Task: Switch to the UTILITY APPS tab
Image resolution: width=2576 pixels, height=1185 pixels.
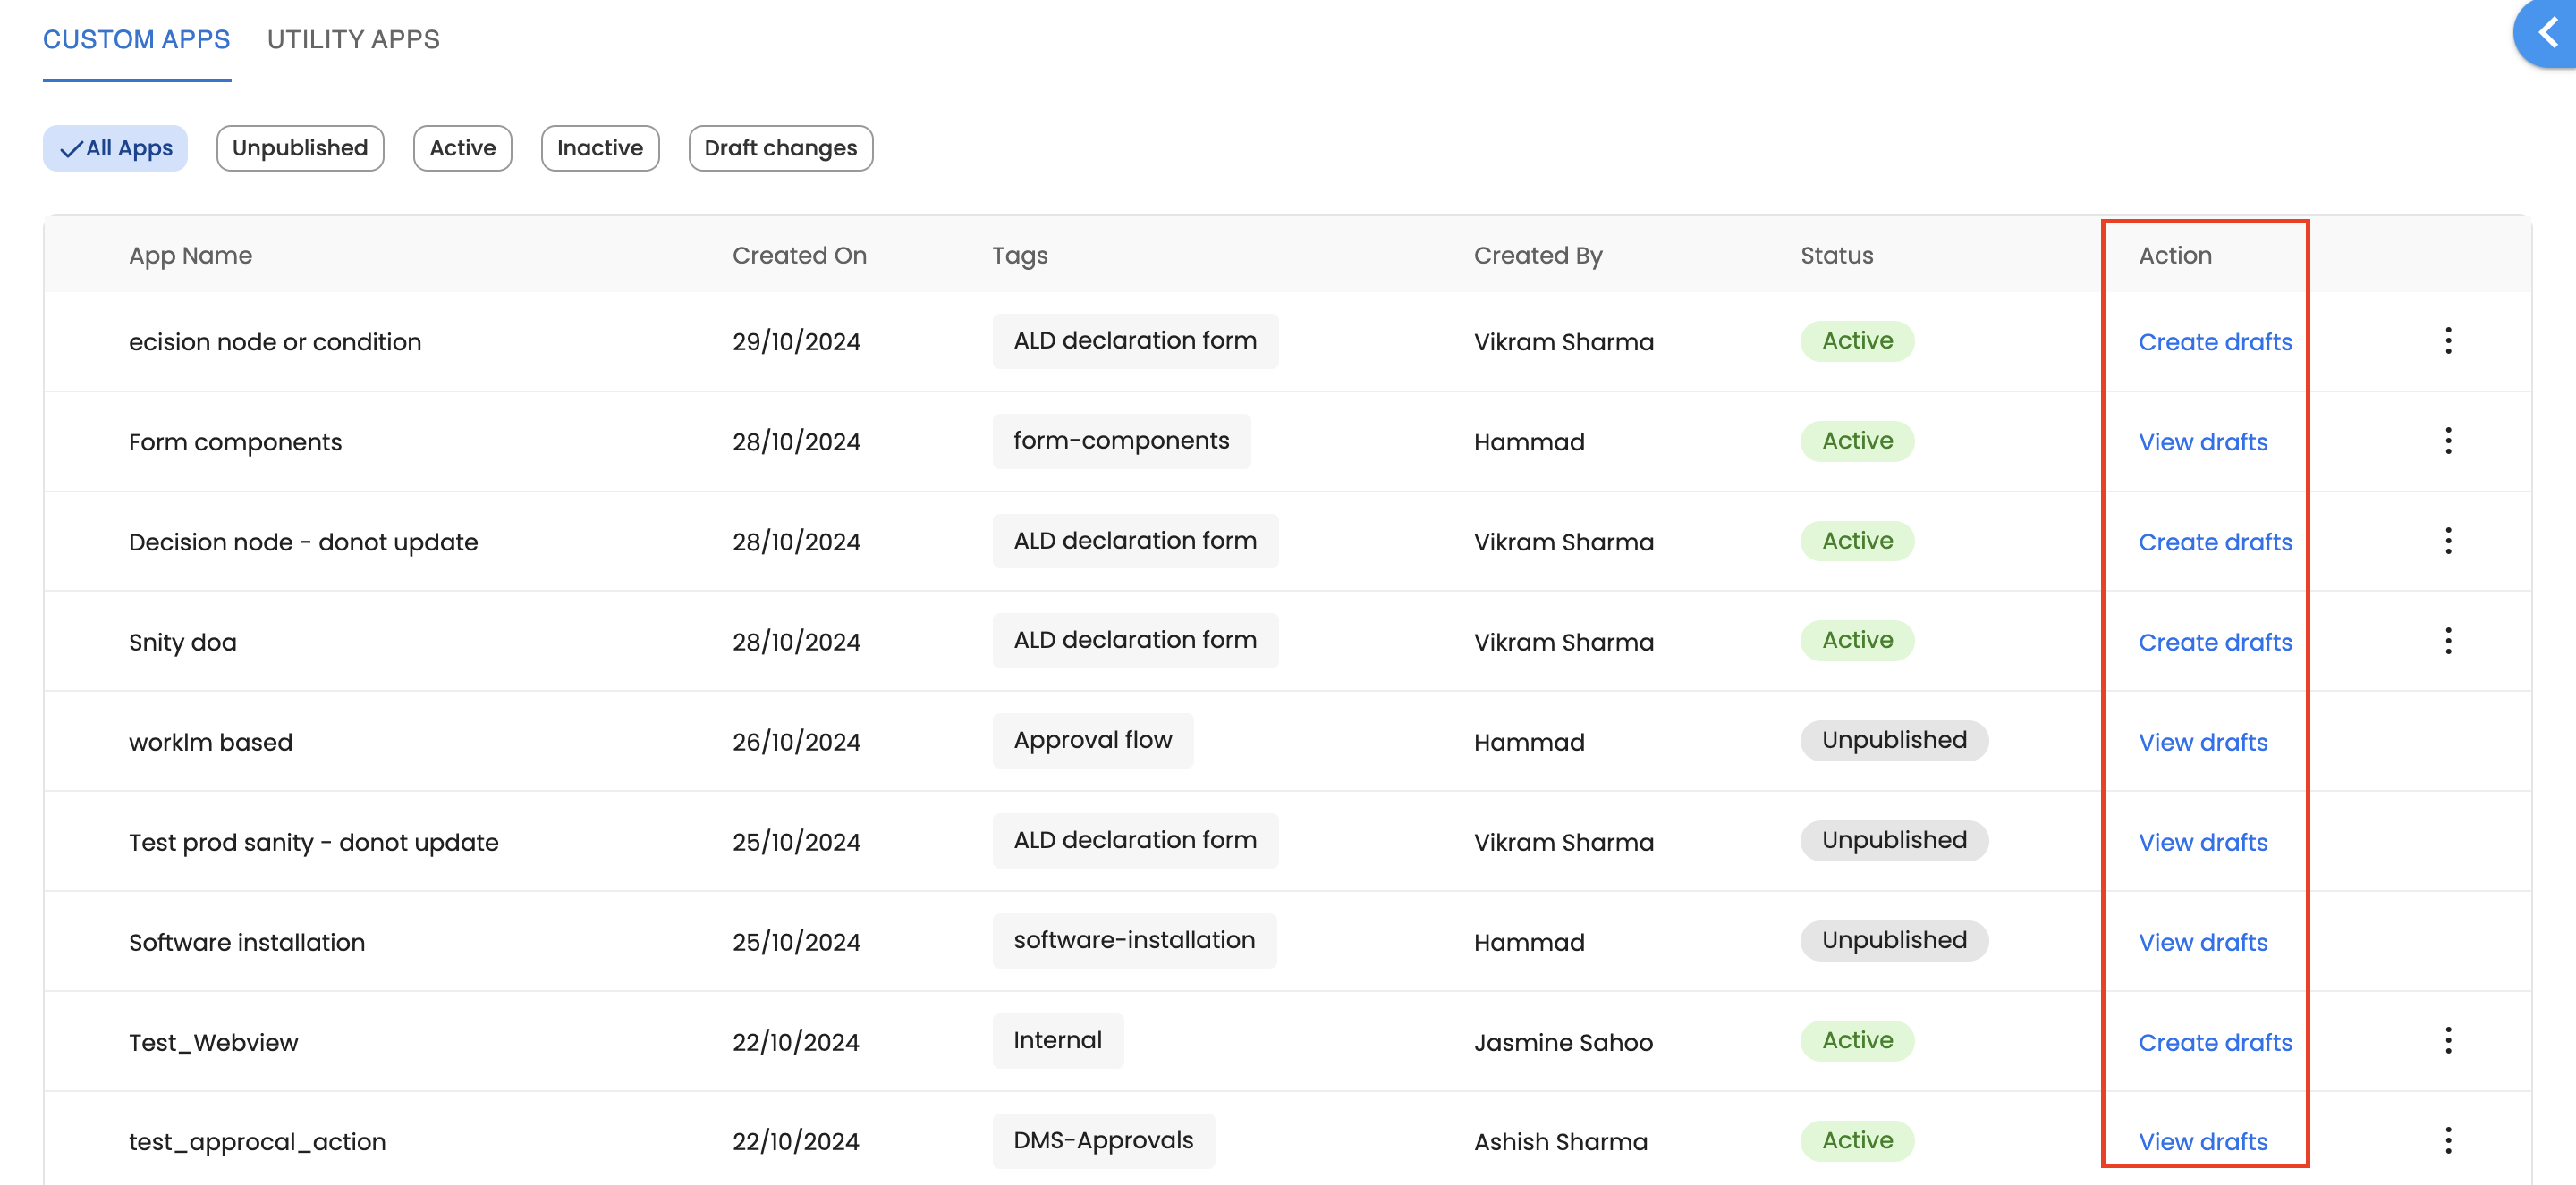Action: click(x=353, y=40)
